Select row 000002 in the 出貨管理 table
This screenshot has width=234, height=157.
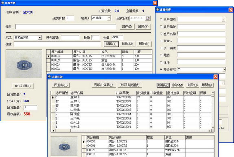(x=99, y=69)
